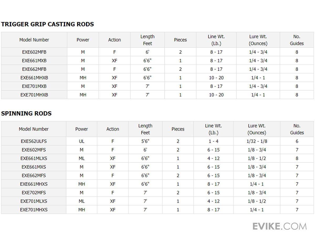Select the EXE701MLXS model cell

click(x=34, y=201)
